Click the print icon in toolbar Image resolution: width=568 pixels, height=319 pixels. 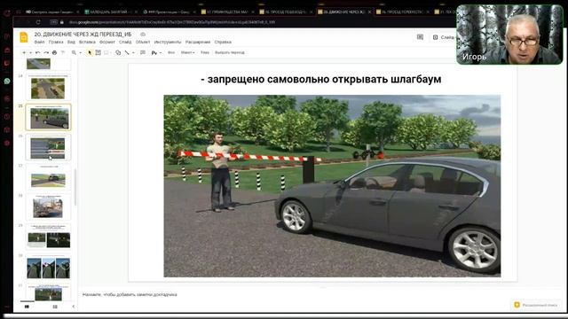tap(54, 53)
